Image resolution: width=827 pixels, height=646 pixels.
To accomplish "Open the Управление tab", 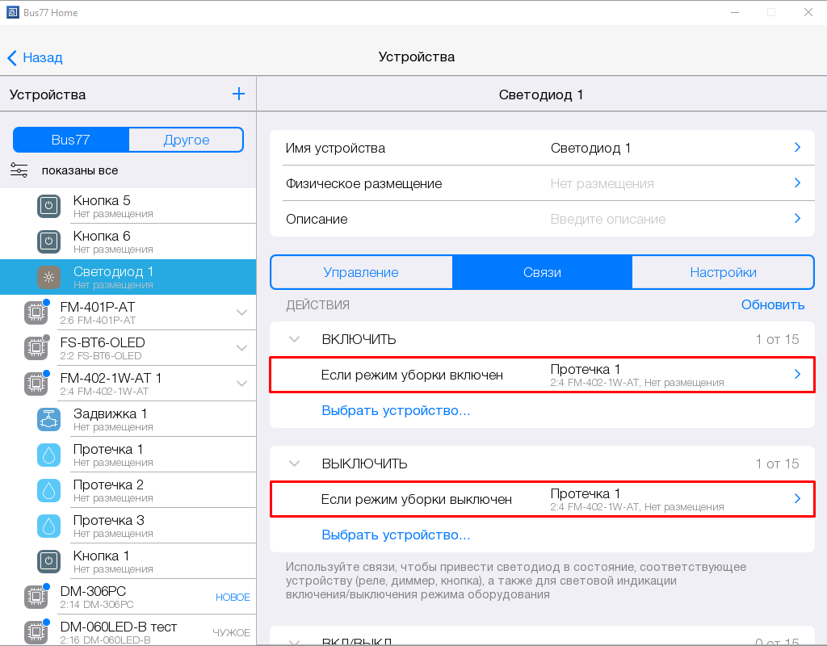I will tap(361, 272).
